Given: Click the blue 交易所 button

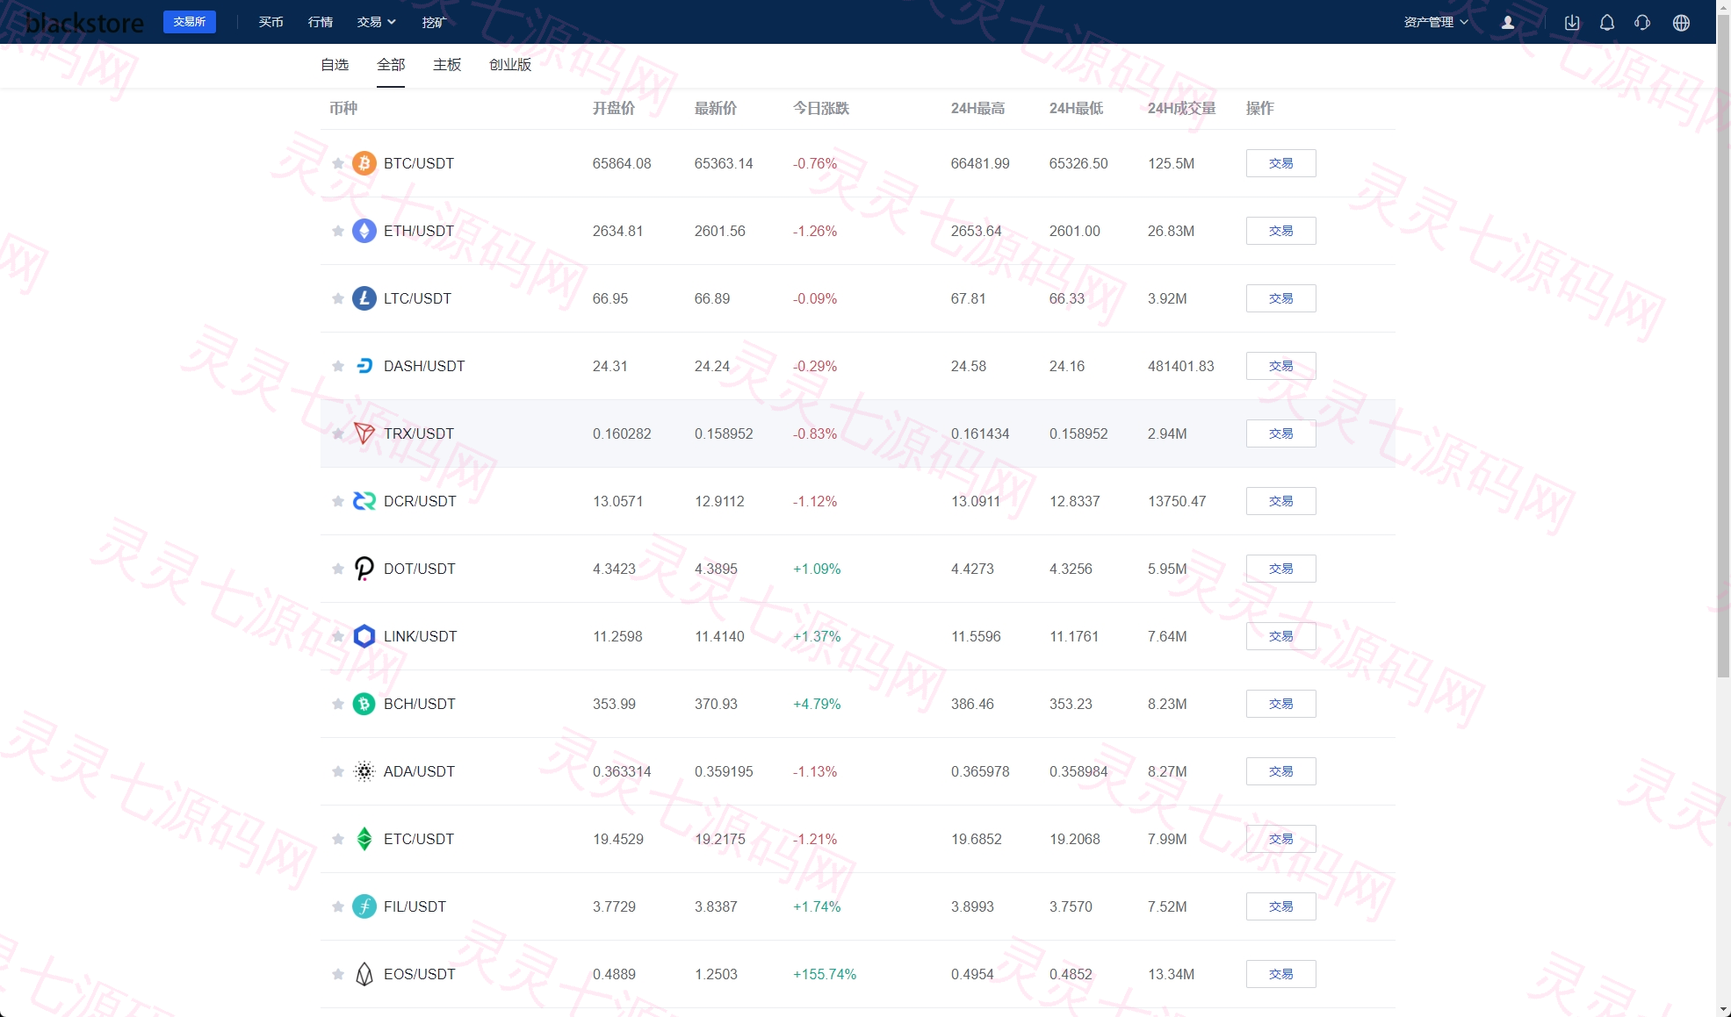Looking at the screenshot, I should tap(190, 22).
